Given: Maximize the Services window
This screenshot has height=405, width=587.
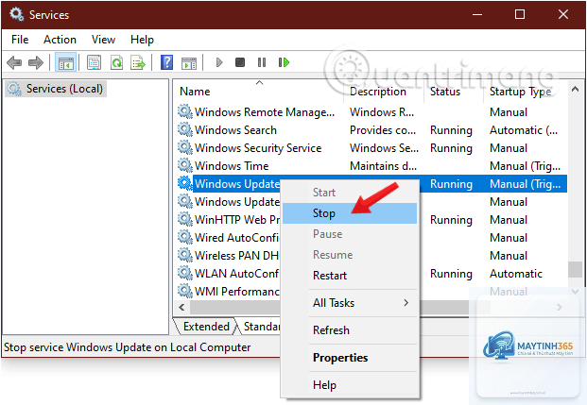Looking at the screenshot, I should tap(520, 14).
